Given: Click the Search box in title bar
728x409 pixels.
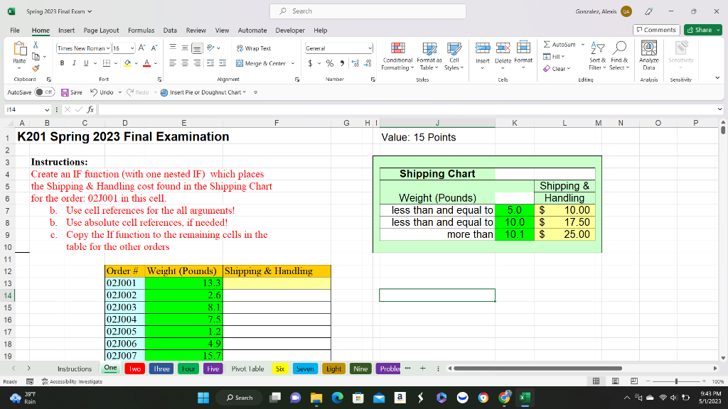Looking at the screenshot, I should (368, 11).
